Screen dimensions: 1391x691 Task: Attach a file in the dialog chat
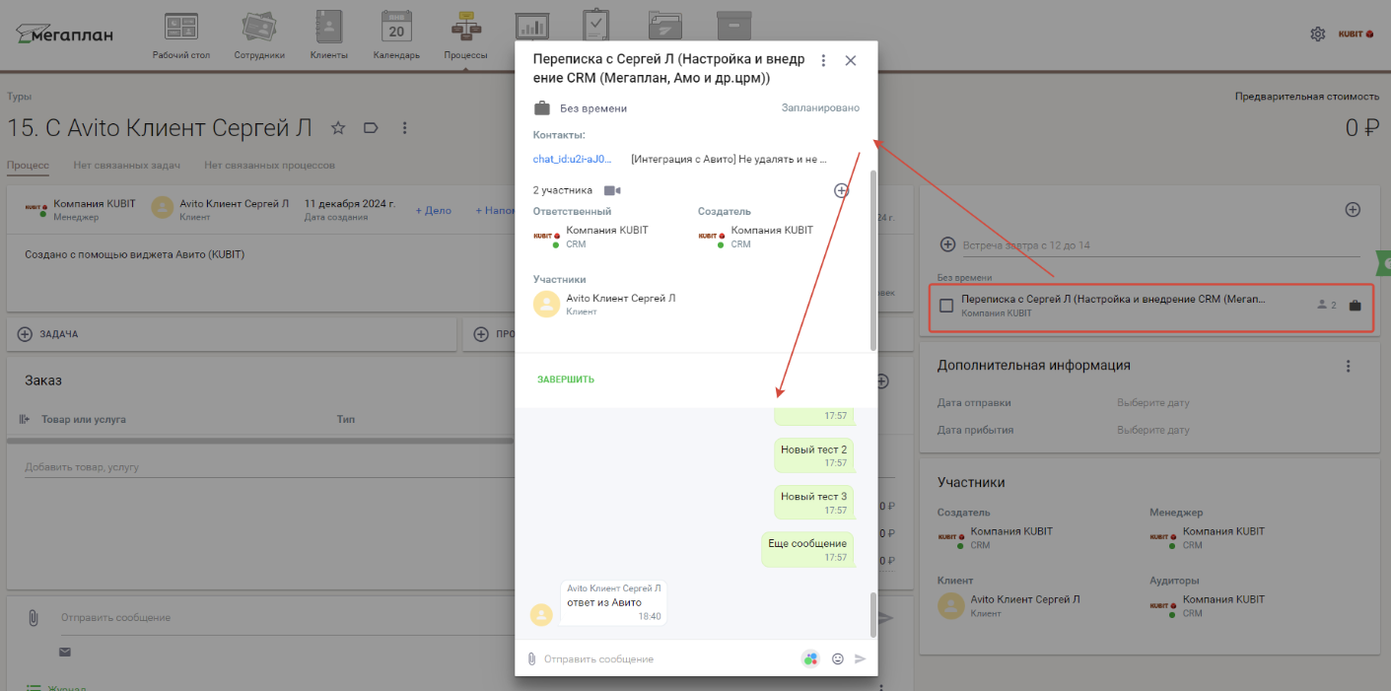[531, 658]
